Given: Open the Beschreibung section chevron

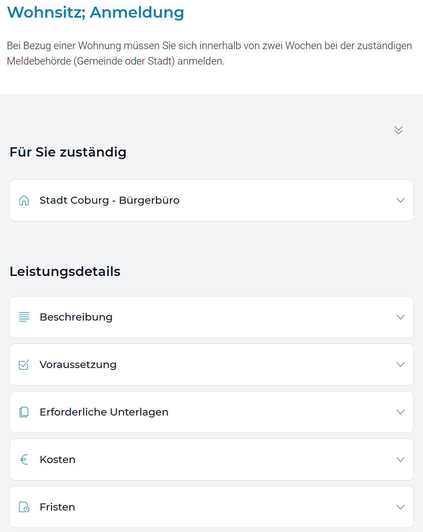Looking at the screenshot, I should [x=401, y=317].
